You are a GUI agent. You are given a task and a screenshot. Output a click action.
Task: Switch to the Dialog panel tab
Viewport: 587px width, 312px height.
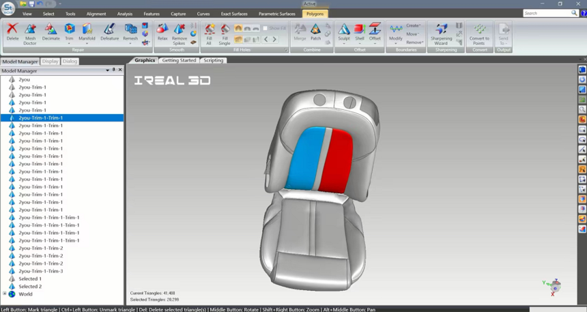(70, 61)
